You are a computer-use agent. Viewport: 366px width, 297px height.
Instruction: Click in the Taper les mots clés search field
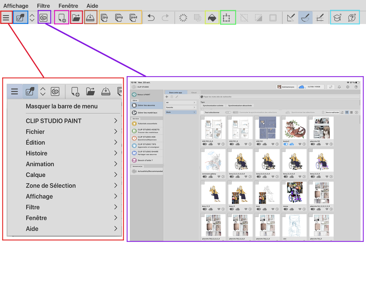click(x=280, y=97)
